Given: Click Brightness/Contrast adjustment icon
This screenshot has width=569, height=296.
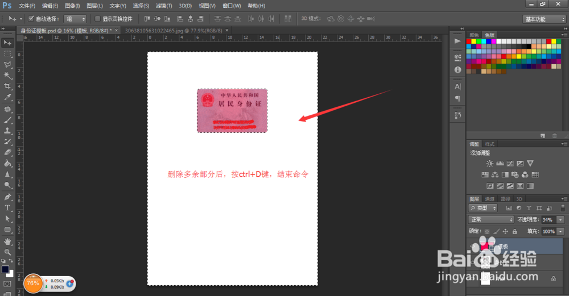Looking at the screenshot, I should (489, 164).
